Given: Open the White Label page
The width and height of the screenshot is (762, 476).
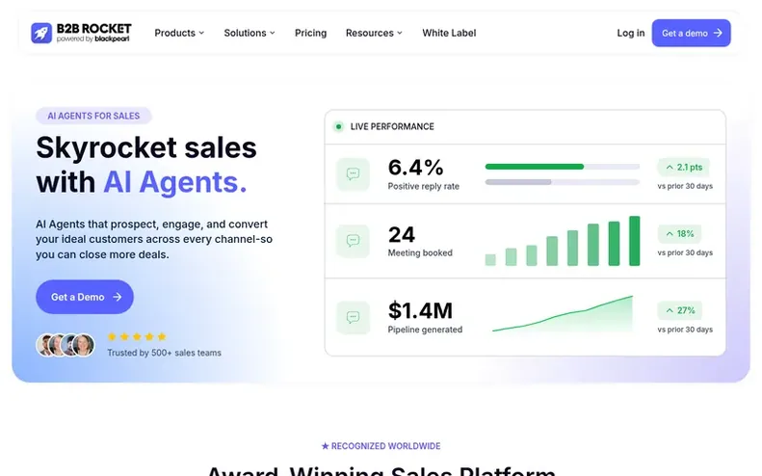Looking at the screenshot, I should (x=449, y=33).
